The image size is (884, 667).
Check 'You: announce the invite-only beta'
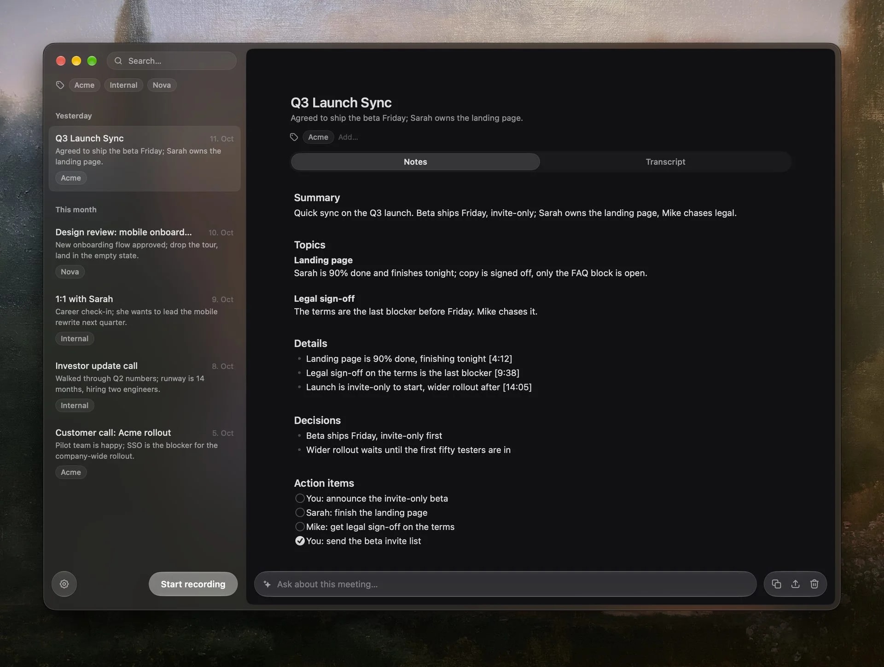[300, 498]
